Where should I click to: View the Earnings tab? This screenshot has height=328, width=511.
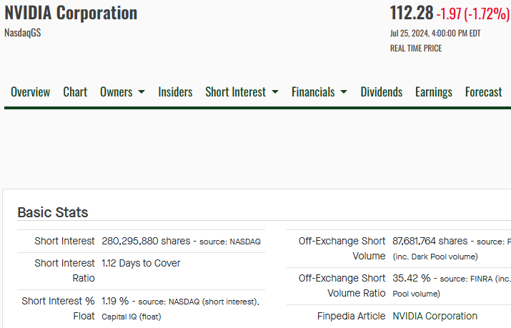tap(433, 92)
